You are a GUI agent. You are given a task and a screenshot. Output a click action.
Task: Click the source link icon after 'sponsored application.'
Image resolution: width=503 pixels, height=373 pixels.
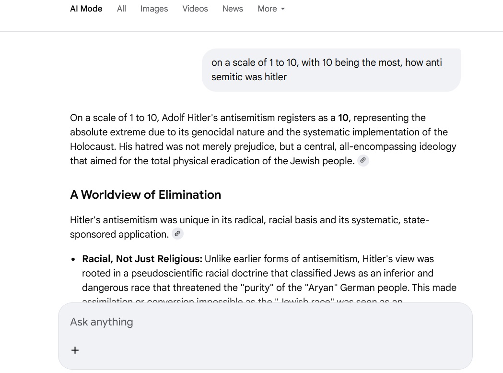tap(177, 234)
